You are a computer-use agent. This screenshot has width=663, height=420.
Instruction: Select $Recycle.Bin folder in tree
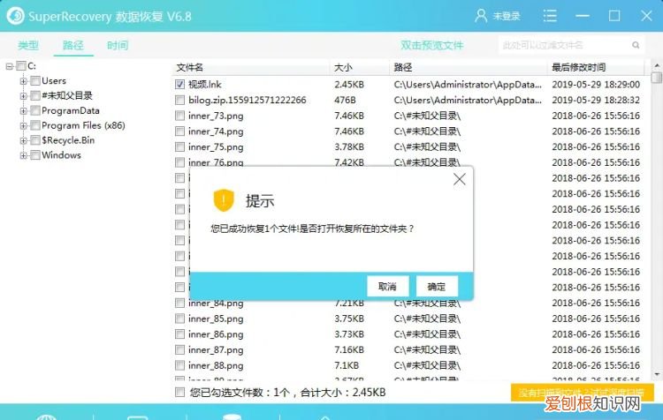coord(68,140)
